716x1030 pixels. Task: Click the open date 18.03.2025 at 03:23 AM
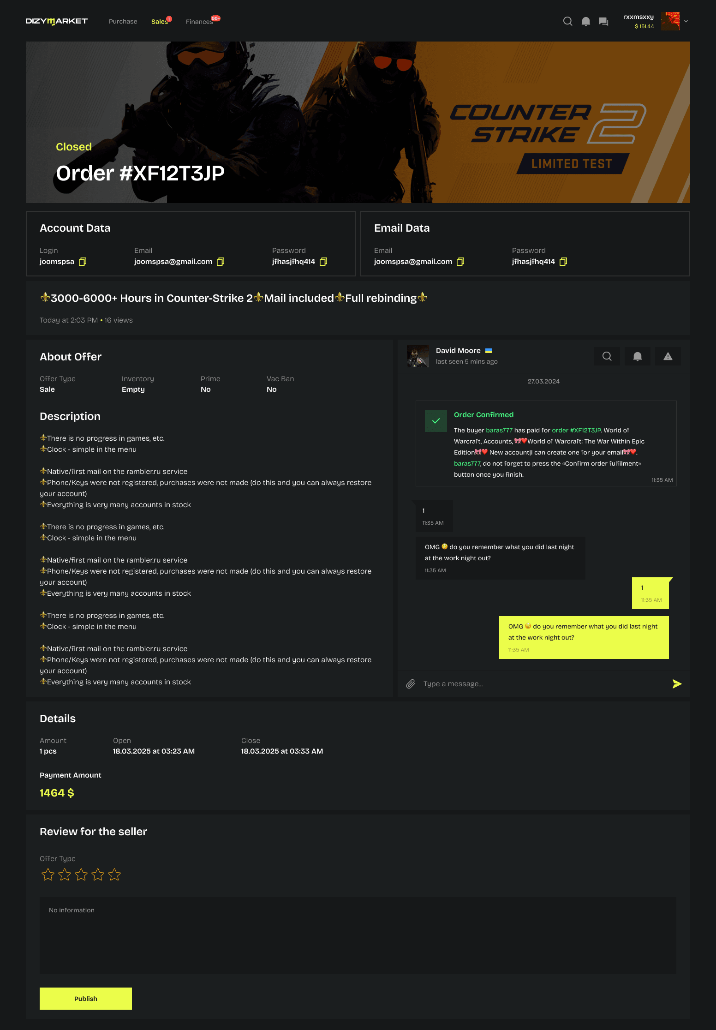pyautogui.click(x=154, y=751)
